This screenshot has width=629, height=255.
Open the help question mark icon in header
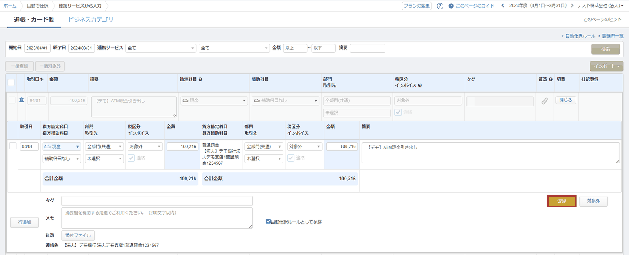[x=440, y=6]
